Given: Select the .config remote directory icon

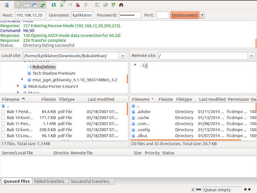Looking at the screenshot, I should point(134,129).
